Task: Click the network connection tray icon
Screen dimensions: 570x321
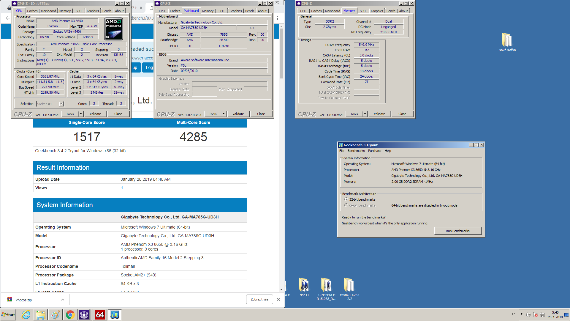Action: tap(542, 315)
